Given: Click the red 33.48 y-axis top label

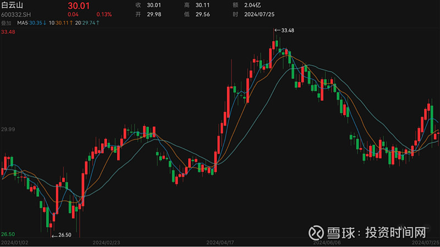Looking at the screenshot, I should [x=8, y=32].
